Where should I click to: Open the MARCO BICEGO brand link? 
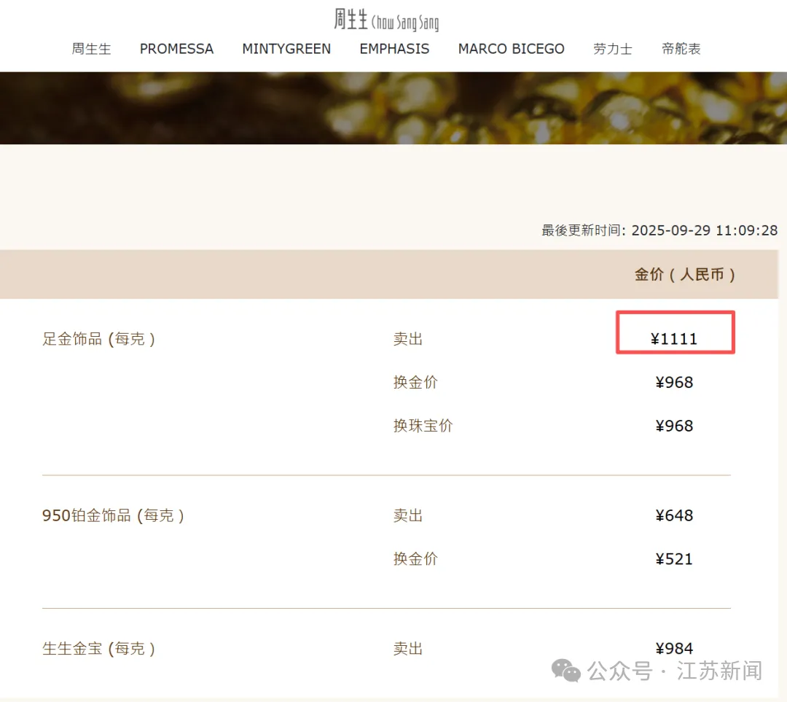(511, 49)
